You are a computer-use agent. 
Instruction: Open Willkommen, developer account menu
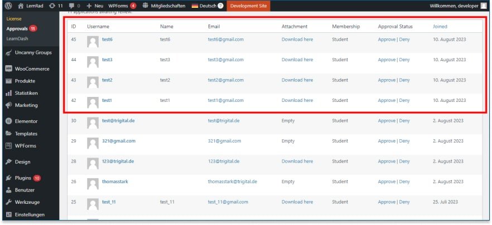pyautogui.click(x=458, y=6)
